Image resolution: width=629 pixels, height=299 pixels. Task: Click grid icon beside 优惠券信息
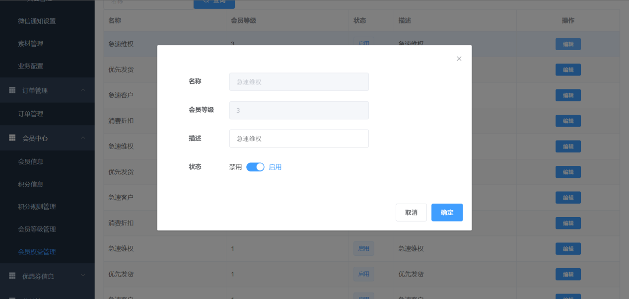pyautogui.click(x=12, y=276)
